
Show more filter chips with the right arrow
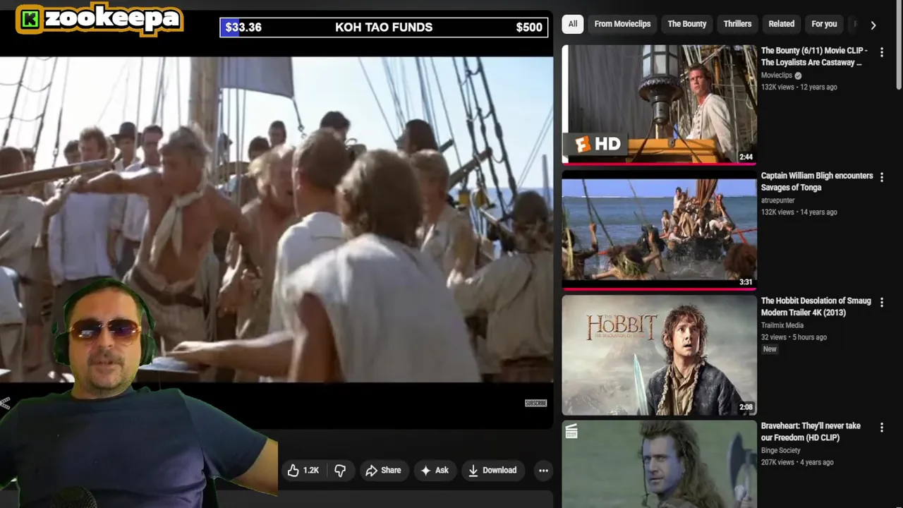[x=873, y=25]
